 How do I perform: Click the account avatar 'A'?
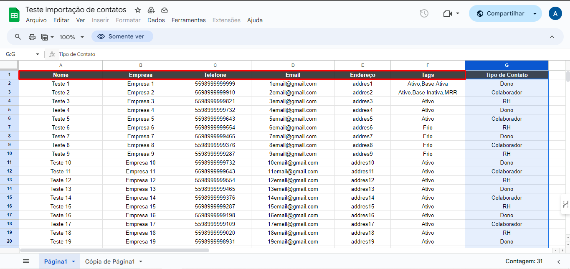click(x=555, y=13)
